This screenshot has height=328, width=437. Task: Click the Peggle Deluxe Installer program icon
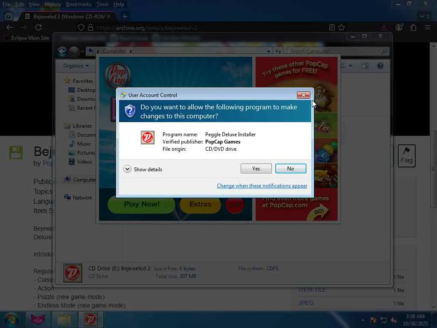click(x=147, y=138)
